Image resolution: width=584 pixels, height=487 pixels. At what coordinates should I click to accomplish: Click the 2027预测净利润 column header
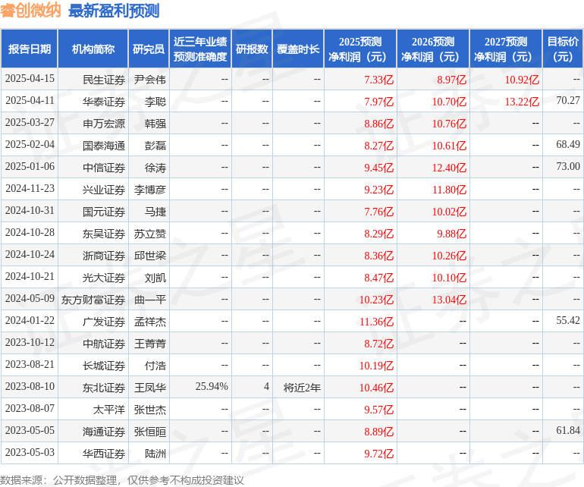pos(505,49)
